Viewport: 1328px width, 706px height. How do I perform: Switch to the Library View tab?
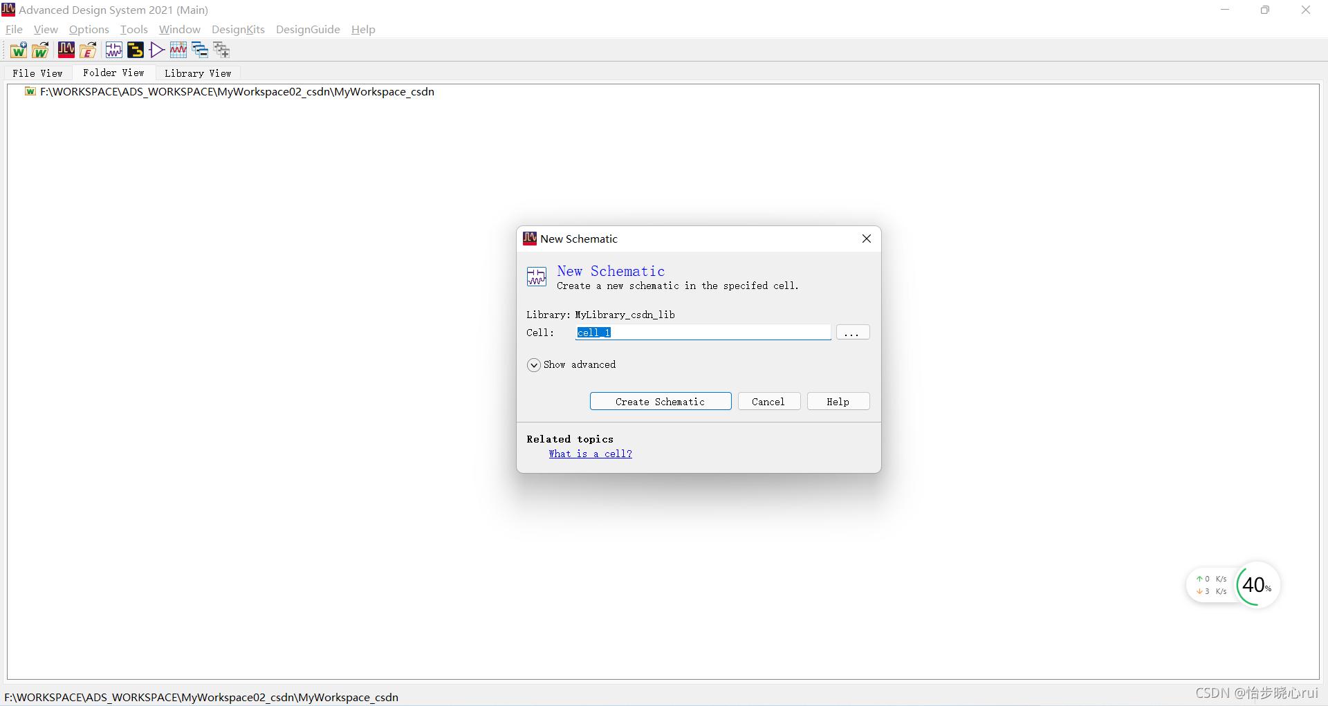click(198, 73)
